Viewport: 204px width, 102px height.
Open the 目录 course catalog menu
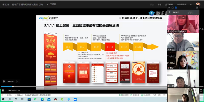pos(6,4)
